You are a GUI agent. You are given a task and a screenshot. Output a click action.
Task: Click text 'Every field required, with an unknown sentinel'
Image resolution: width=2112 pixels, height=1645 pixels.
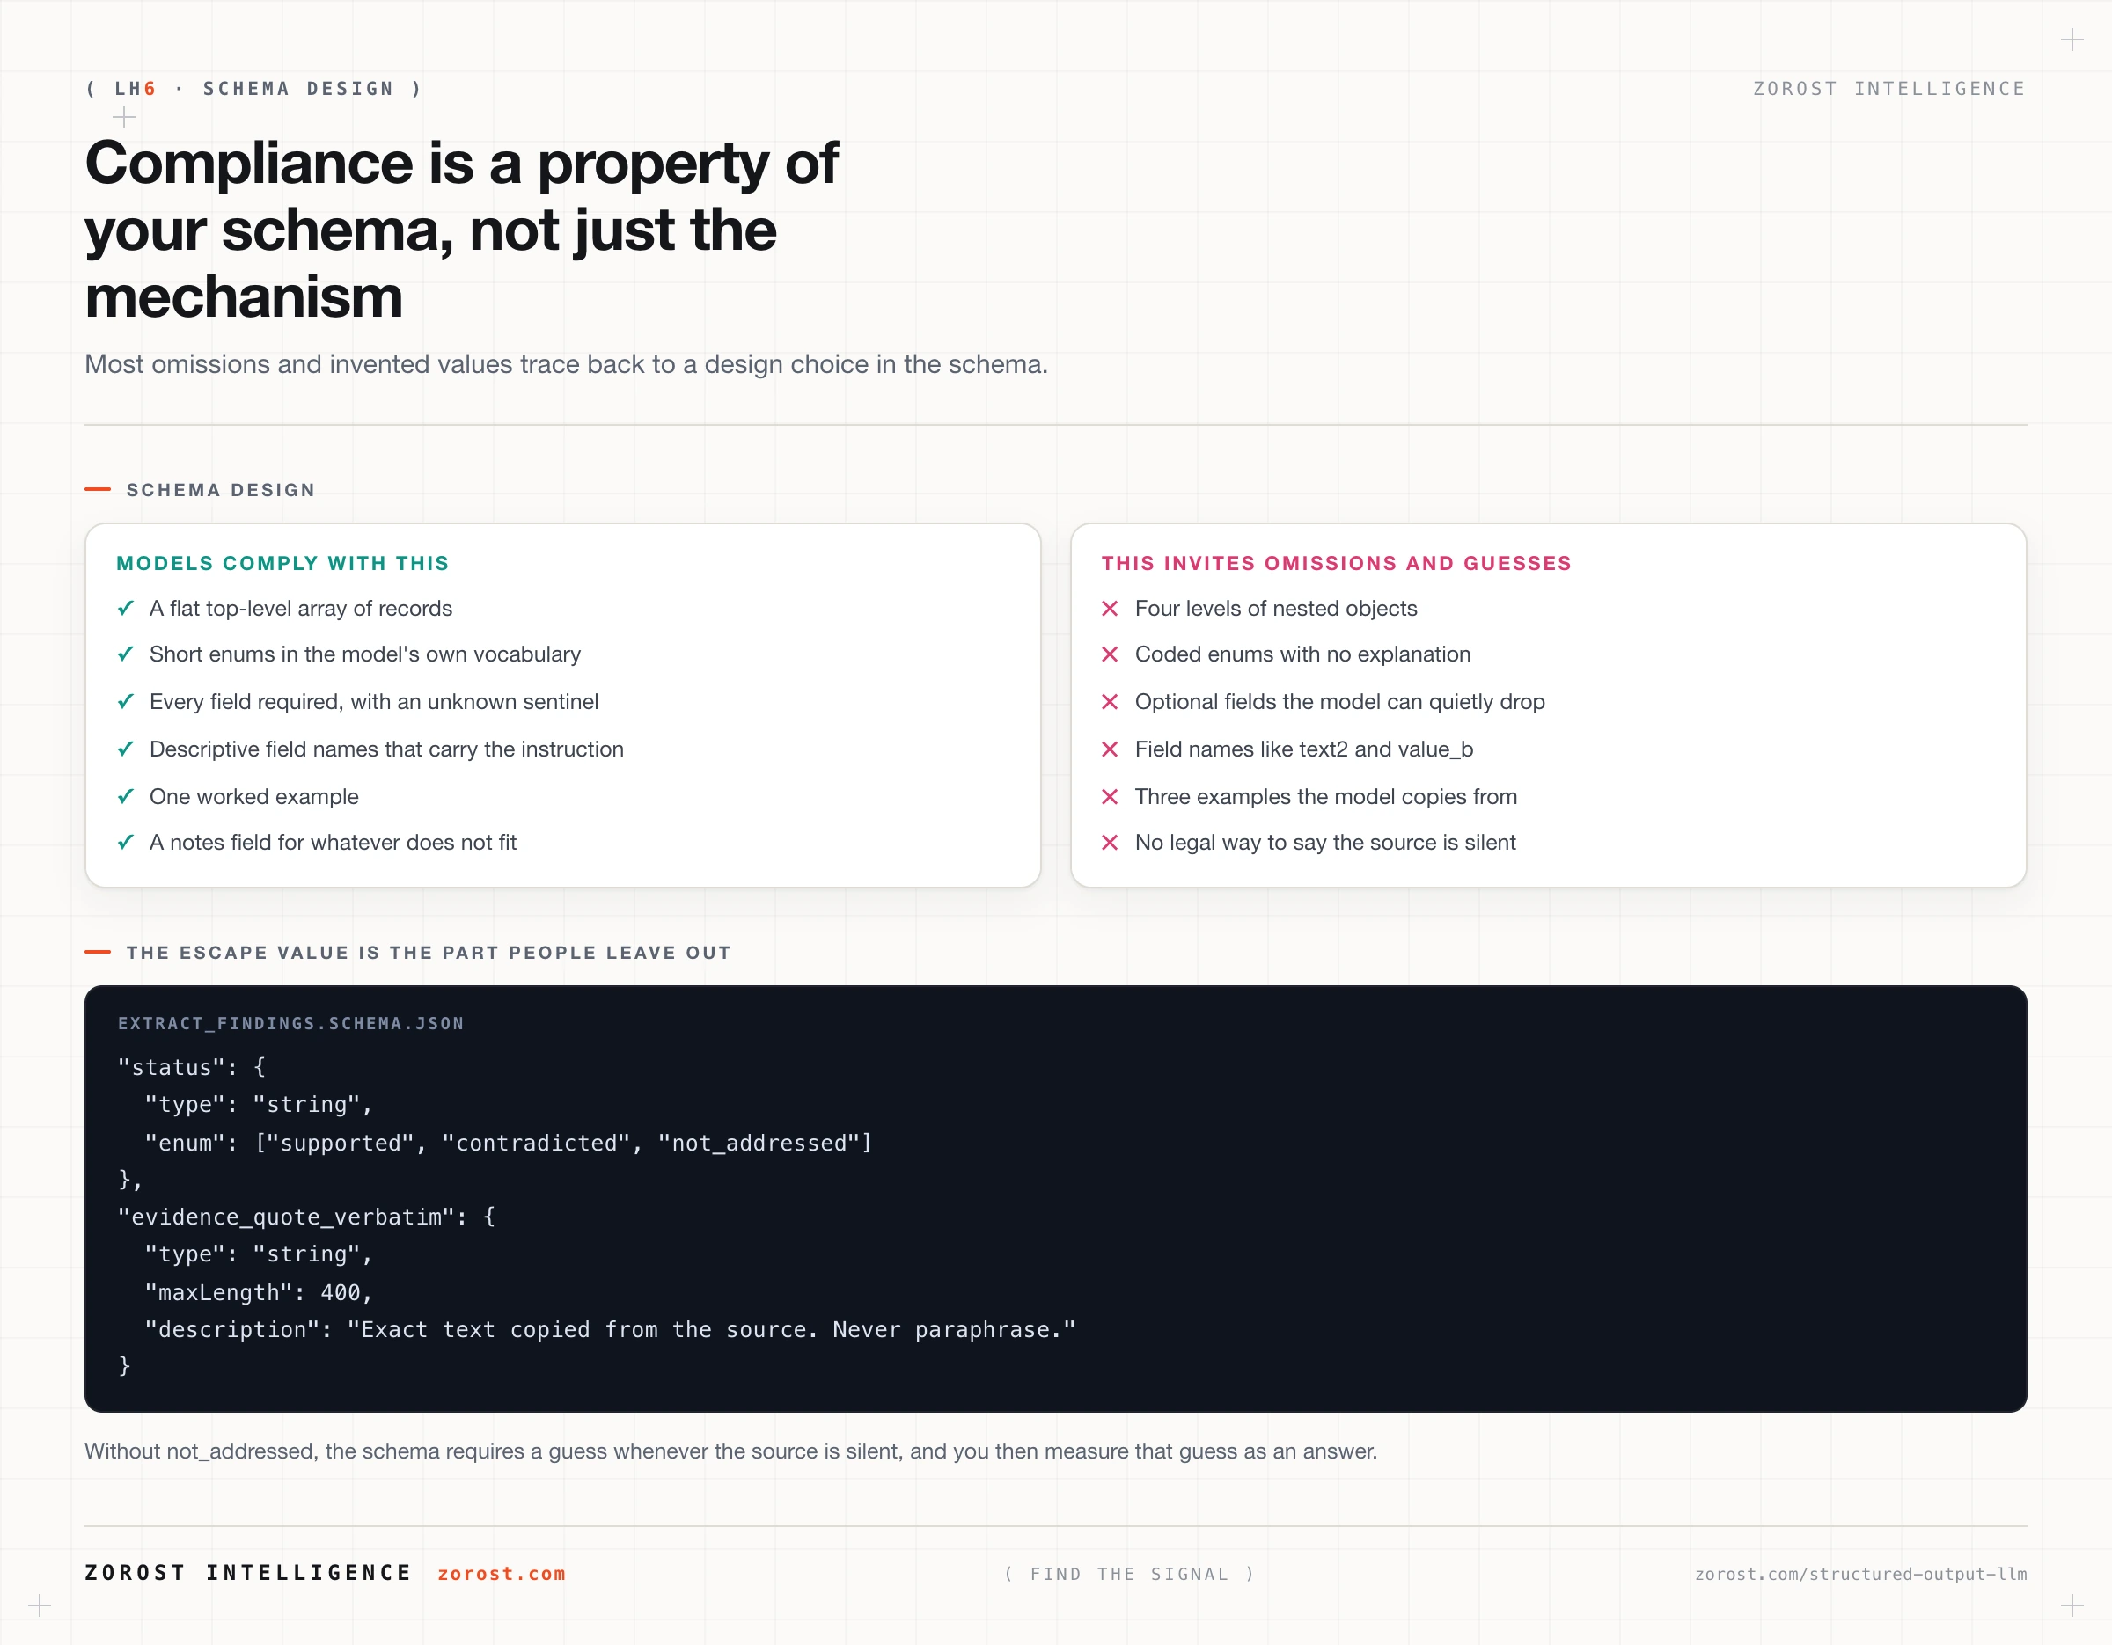point(373,702)
